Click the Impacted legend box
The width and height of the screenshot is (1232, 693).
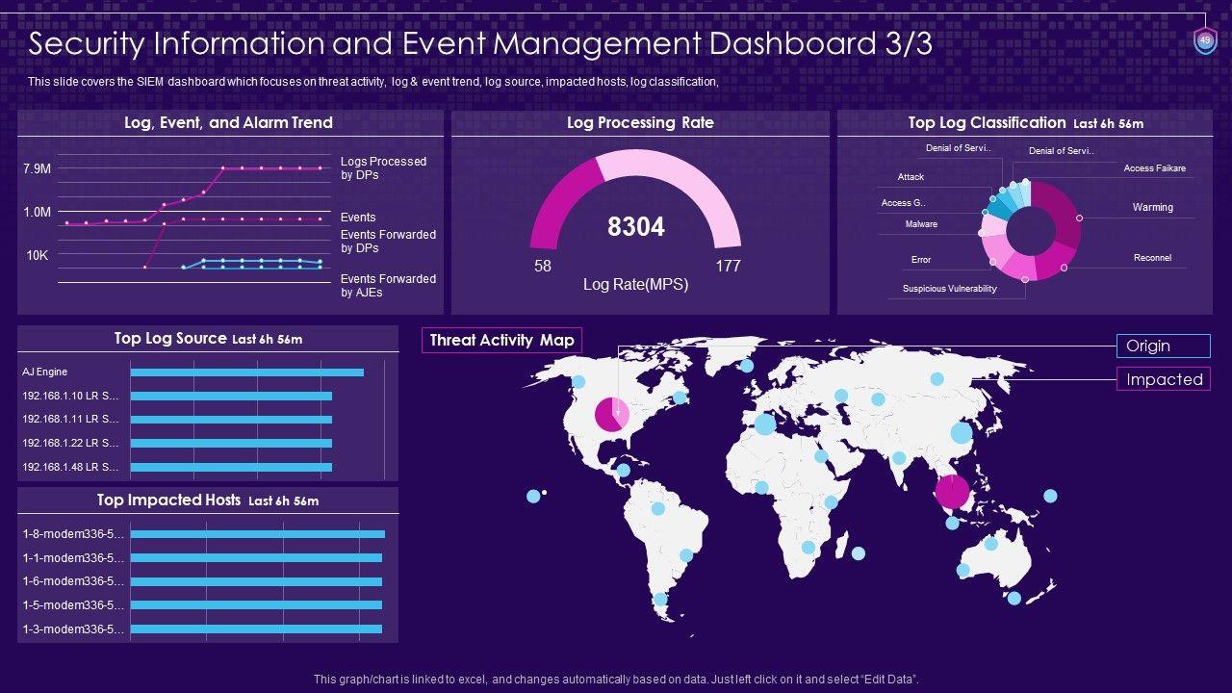(x=1163, y=379)
